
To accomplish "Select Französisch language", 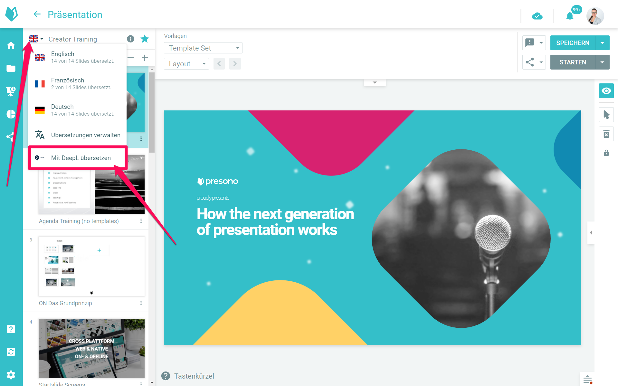I will tap(77, 84).
